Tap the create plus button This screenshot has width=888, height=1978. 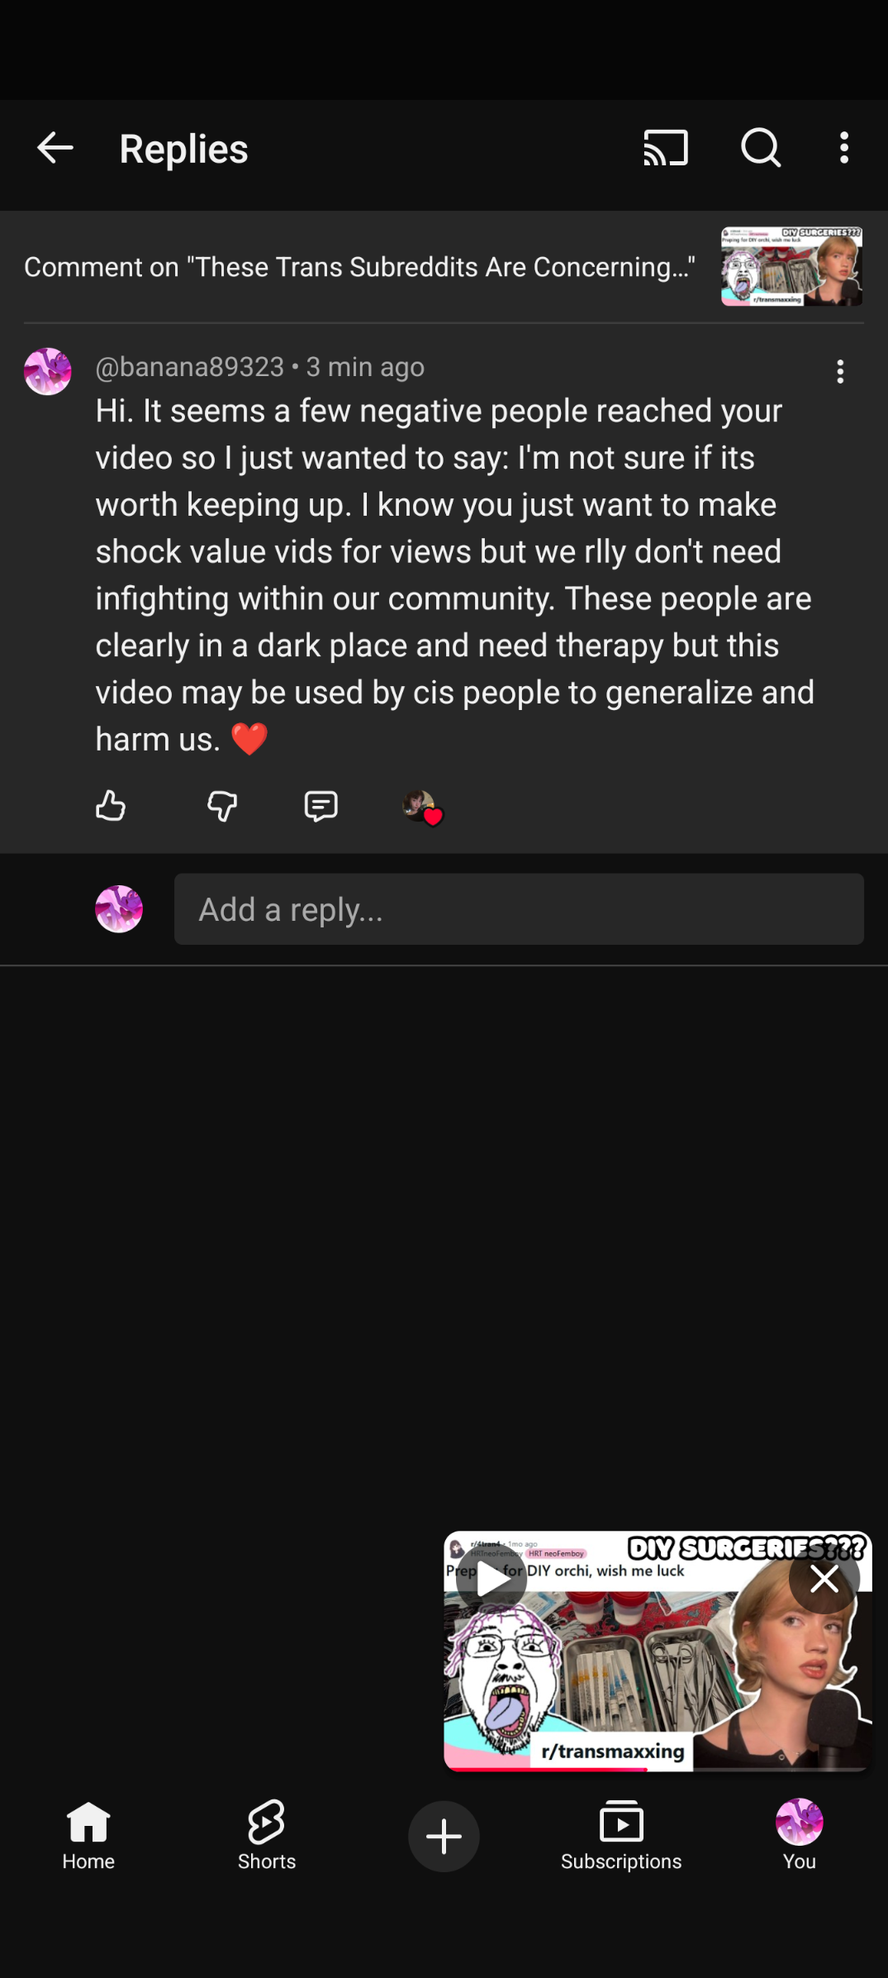pyautogui.click(x=444, y=1836)
